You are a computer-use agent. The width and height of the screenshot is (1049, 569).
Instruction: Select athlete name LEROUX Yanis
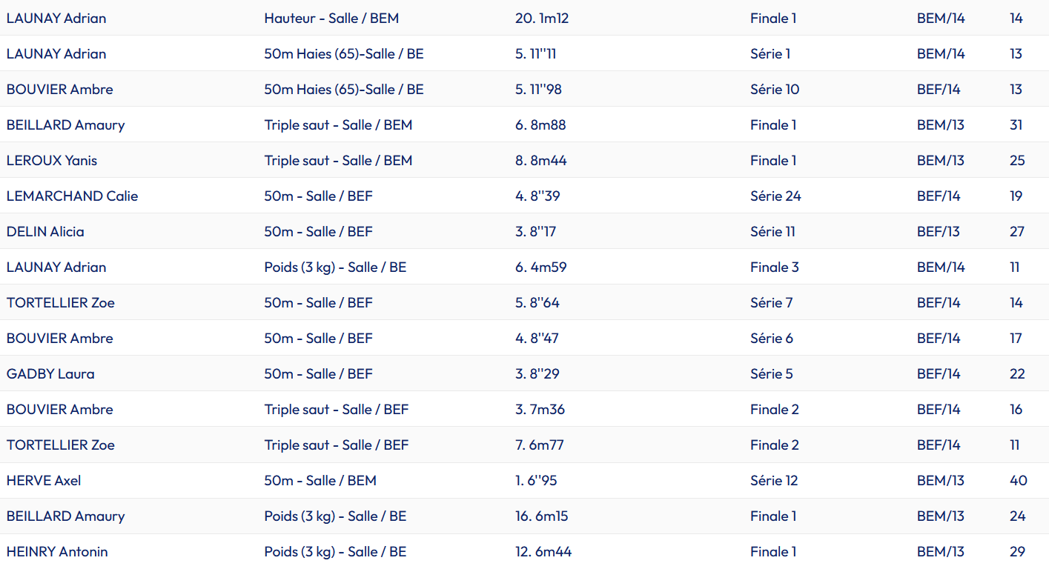click(x=52, y=161)
